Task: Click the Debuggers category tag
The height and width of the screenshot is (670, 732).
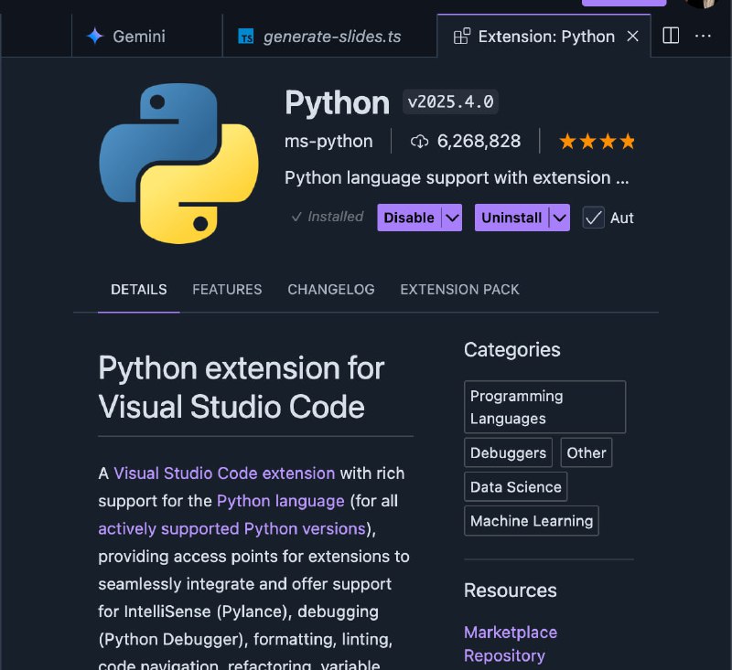Action: (508, 452)
